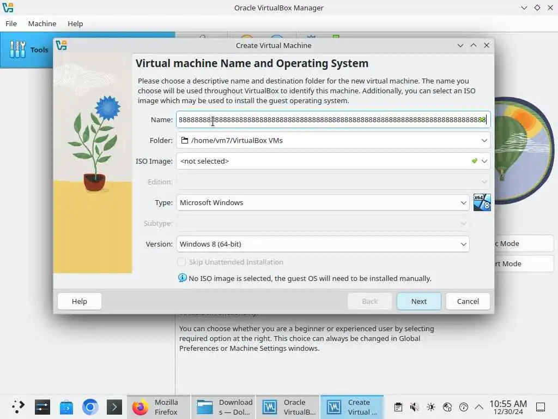Launch the Chromium browser from the taskbar
558x419 pixels.
90,407
